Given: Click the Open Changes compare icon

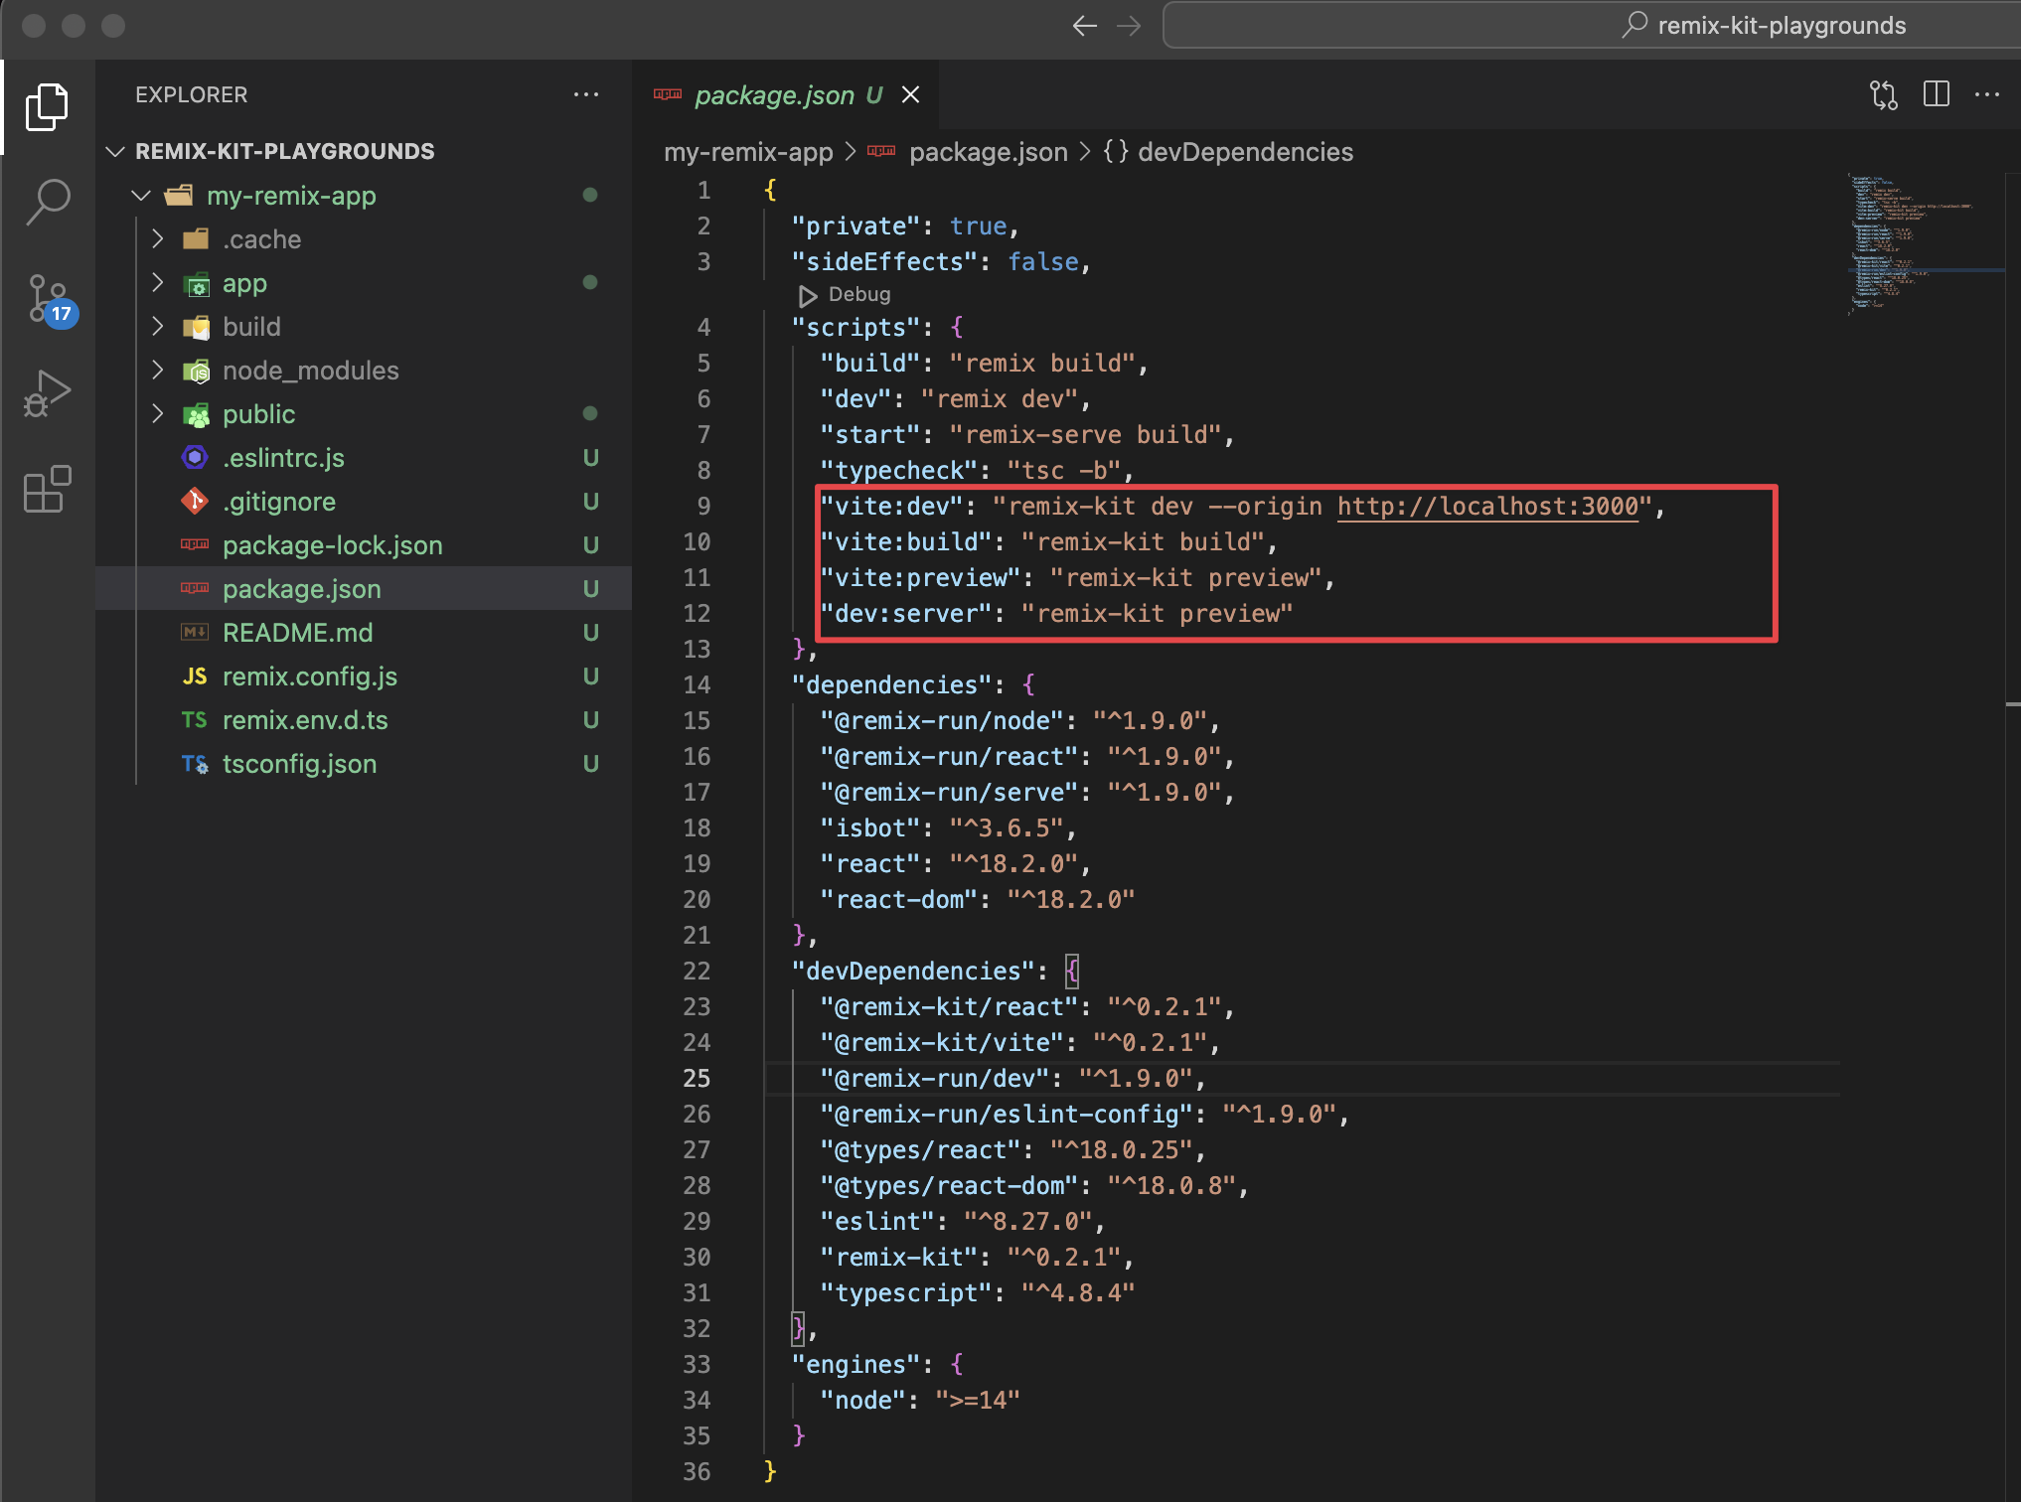Looking at the screenshot, I should [1883, 95].
